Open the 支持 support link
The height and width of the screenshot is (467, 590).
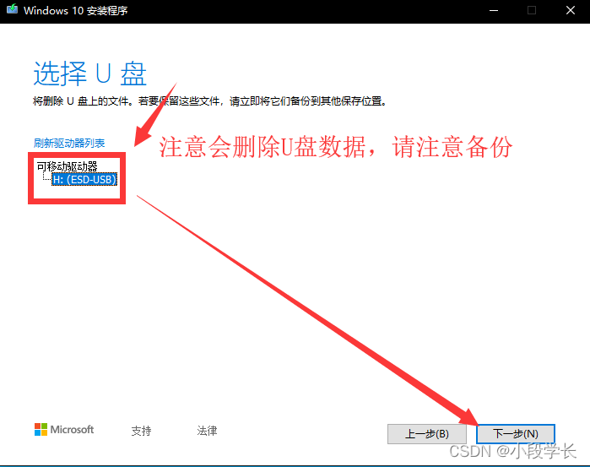(141, 431)
